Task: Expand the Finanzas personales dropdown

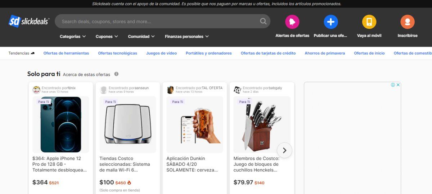Action: (187, 36)
